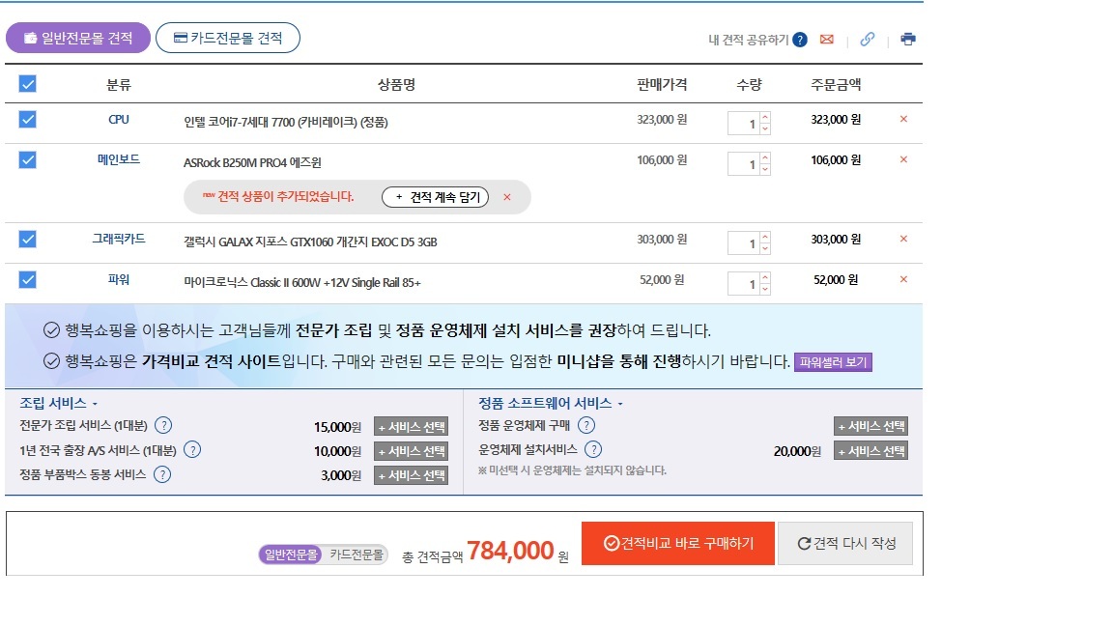Add 운영체제 설치서비스 via 서비스 선택
Image resolution: width=1113 pixels, height=626 pixels.
click(870, 451)
